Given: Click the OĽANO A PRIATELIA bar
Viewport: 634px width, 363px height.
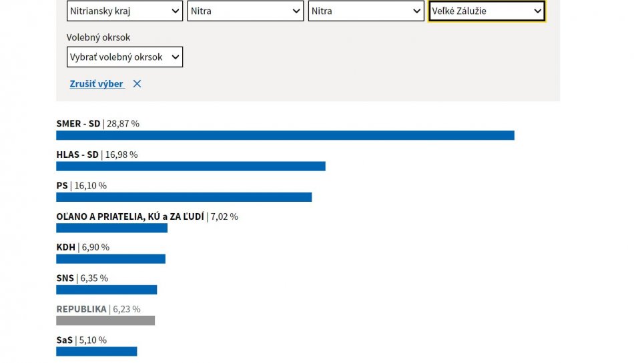Looking at the screenshot, I should point(111,228).
